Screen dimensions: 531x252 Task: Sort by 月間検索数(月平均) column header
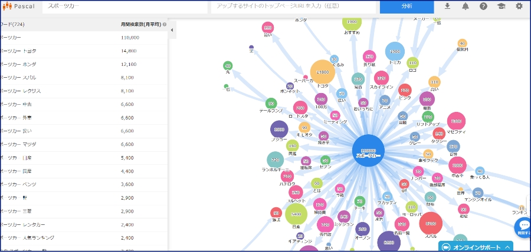pos(140,25)
